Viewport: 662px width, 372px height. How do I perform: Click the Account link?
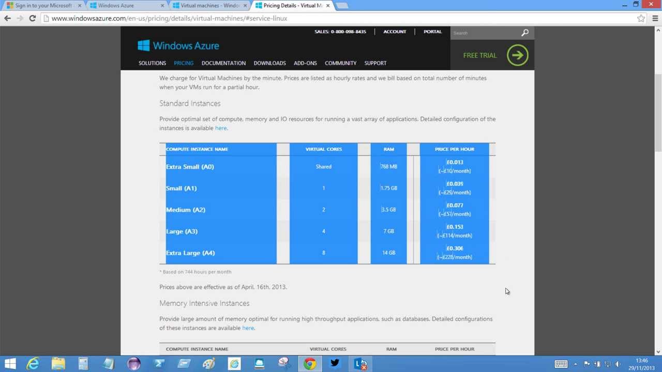[395, 32]
